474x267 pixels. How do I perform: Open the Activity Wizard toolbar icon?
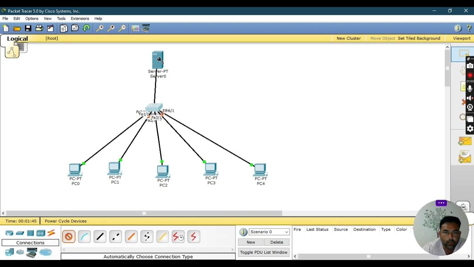[50, 28]
